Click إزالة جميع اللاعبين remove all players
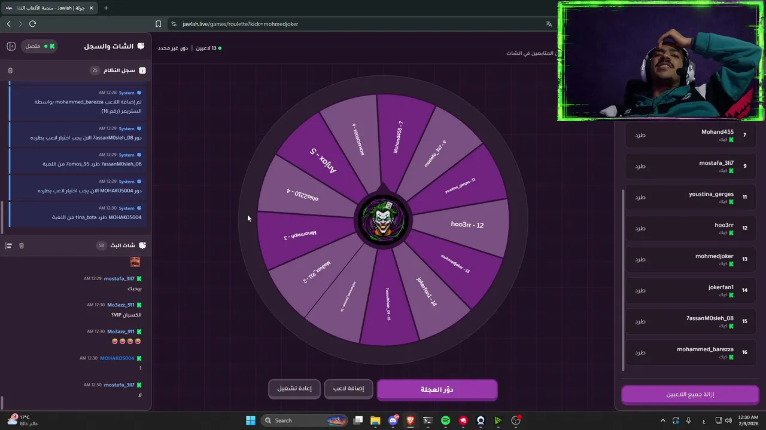The image size is (766, 430). 690,394
